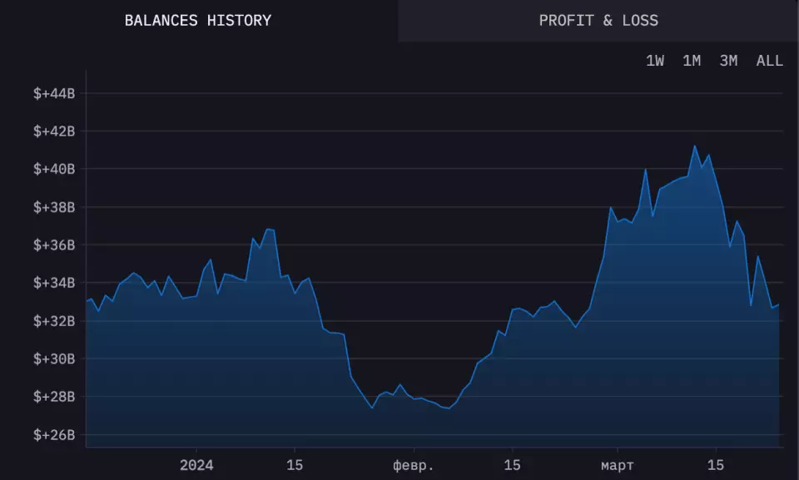Image resolution: width=799 pixels, height=480 pixels.
Task: Switch to the PROFIT & LOSS tab
Action: (598, 20)
